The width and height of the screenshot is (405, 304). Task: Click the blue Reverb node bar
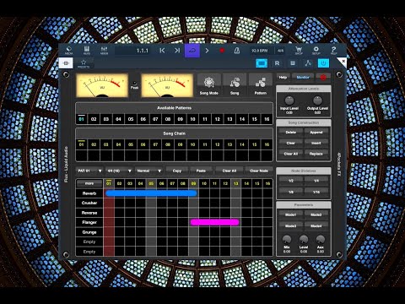(x=151, y=193)
